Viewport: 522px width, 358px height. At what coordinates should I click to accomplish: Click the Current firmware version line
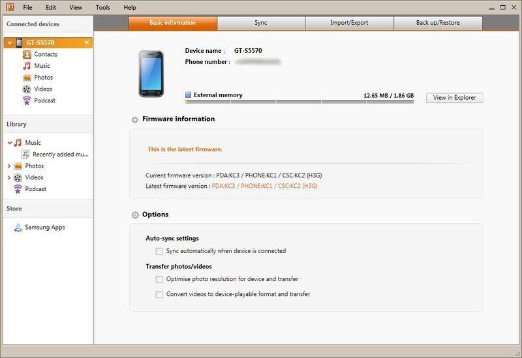pos(234,175)
